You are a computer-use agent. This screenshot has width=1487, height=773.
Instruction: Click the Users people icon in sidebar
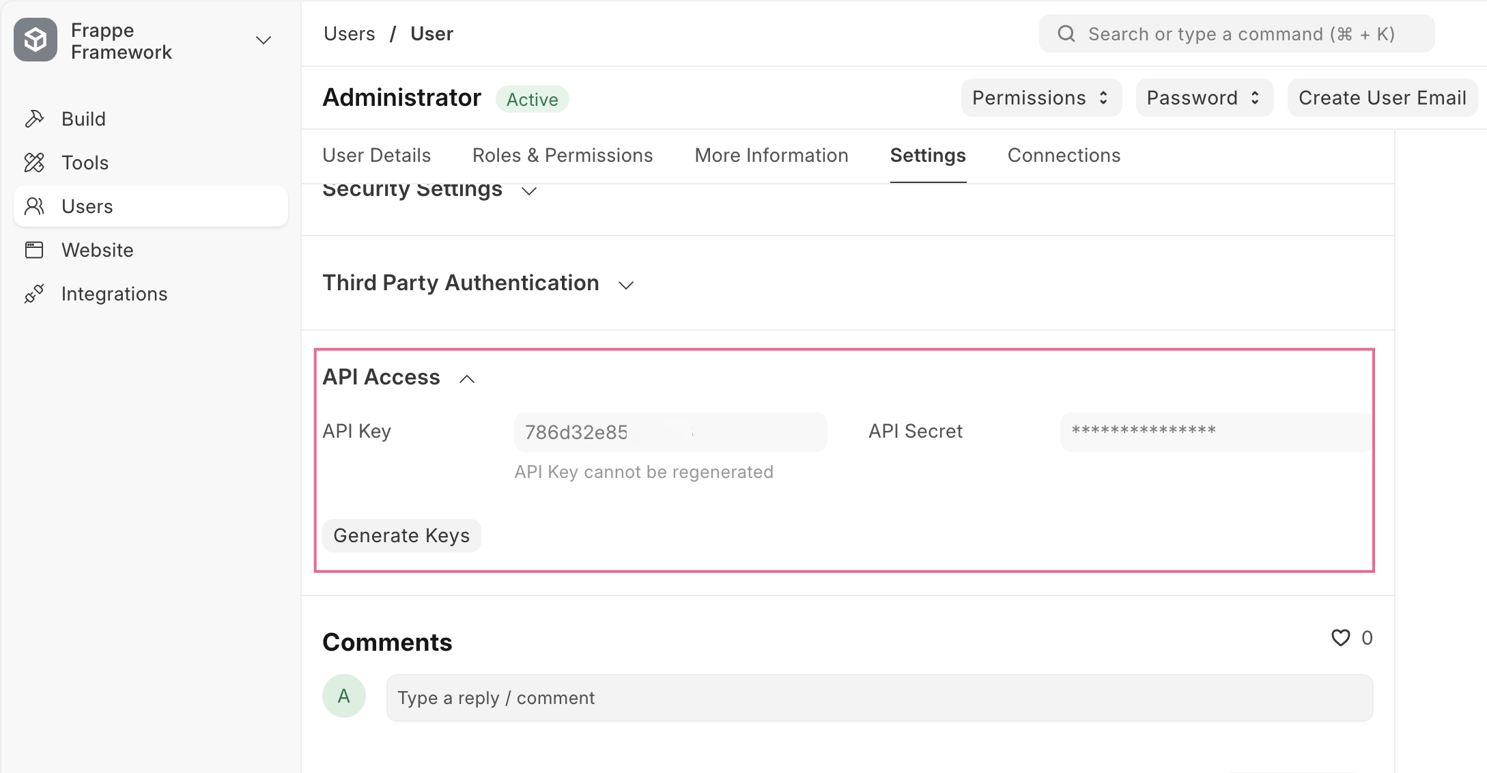coord(34,206)
